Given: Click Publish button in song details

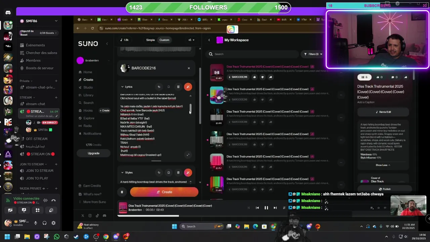Looking at the screenshot, I should pyautogui.click(x=385, y=189).
